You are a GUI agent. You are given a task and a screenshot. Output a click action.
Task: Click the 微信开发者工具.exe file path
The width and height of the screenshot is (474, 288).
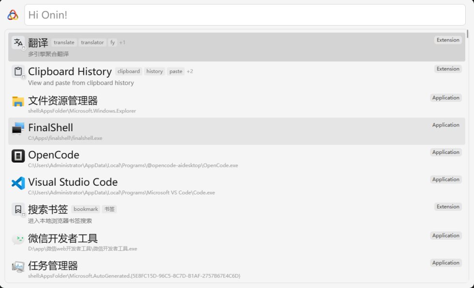83,248
